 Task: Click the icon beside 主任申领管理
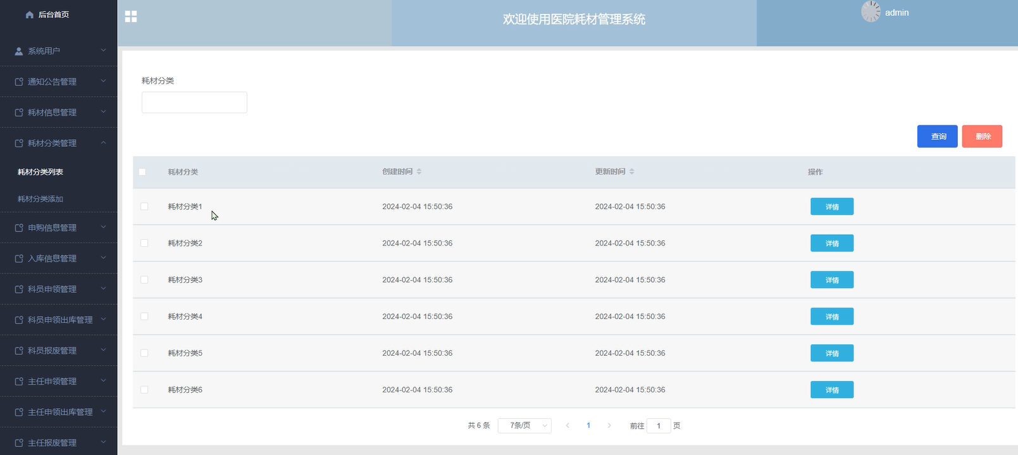pos(19,382)
